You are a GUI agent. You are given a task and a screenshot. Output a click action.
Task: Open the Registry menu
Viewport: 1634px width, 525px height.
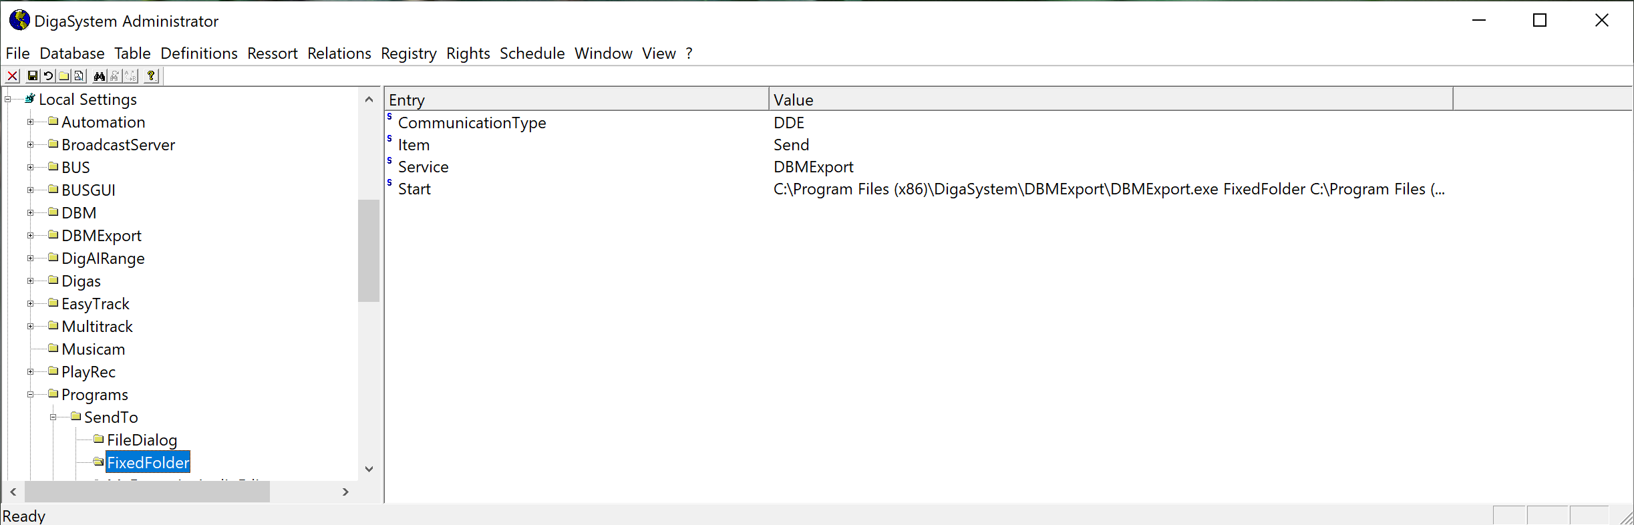click(408, 53)
